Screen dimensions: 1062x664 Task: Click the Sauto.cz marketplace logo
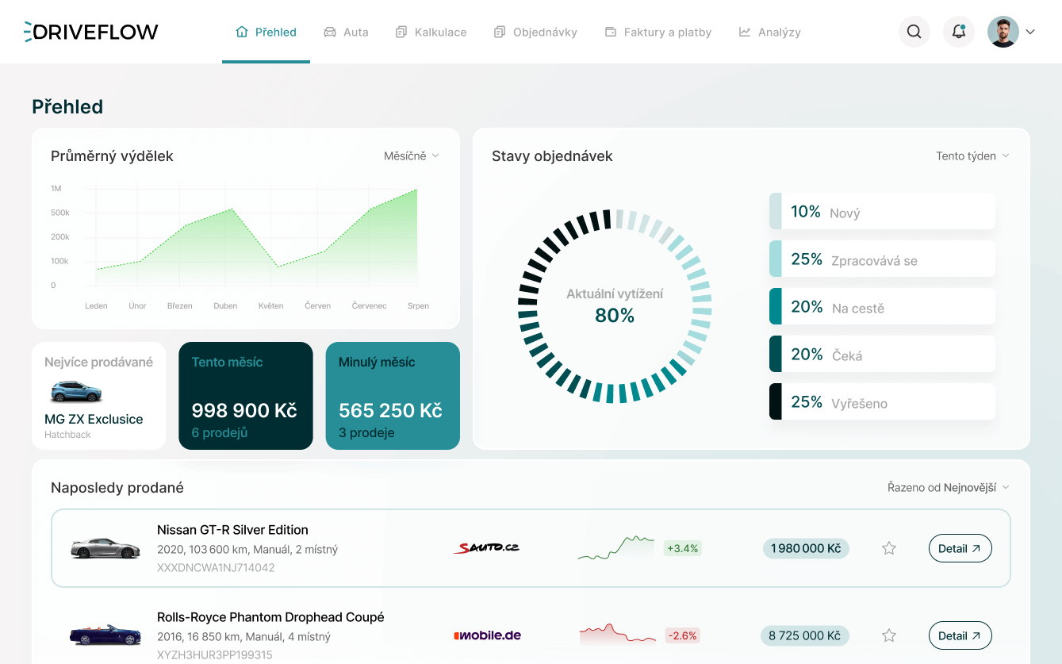click(x=486, y=547)
